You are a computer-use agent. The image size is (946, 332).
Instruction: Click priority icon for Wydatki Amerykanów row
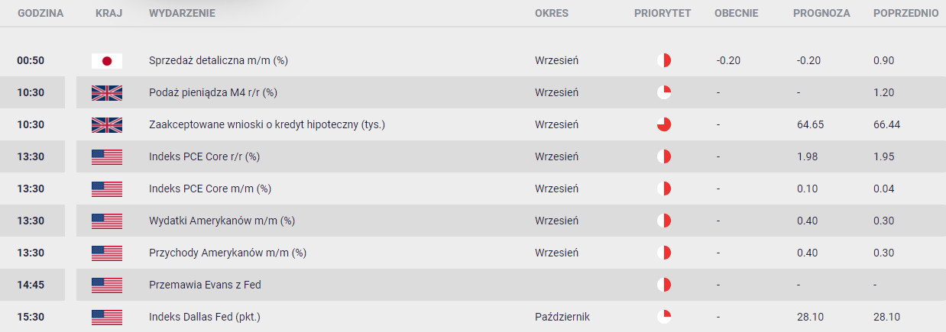[x=664, y=221]
